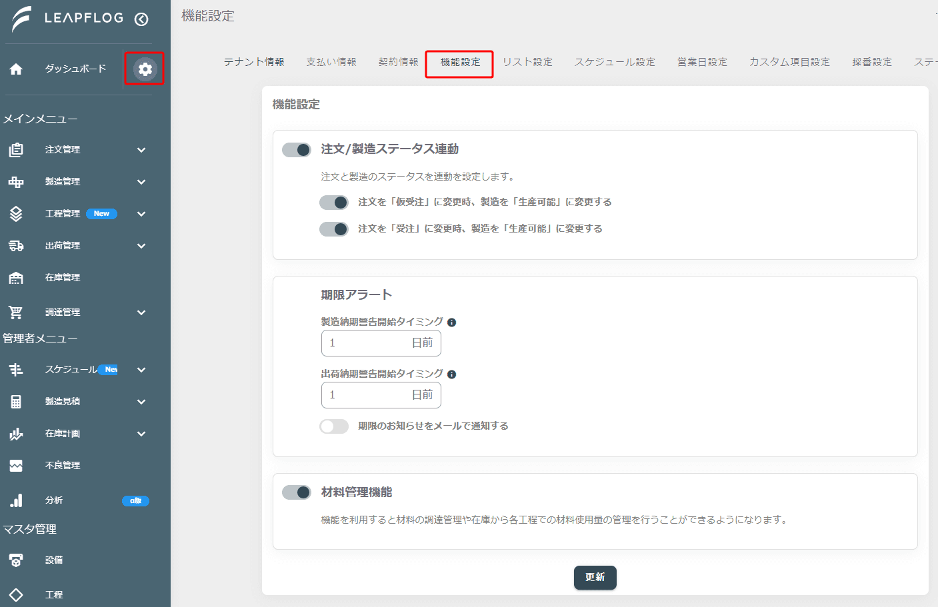Open the 支払い情報 tab
The image size is (938, 607).
331,62
